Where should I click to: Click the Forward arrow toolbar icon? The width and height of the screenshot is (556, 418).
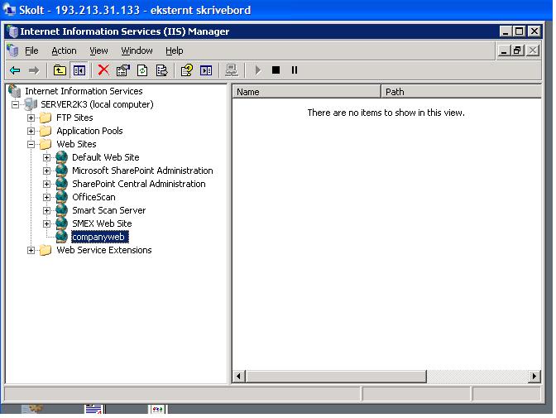34,70
